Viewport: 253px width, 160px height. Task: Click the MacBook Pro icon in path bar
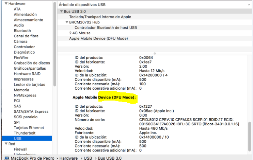[7, 158]
